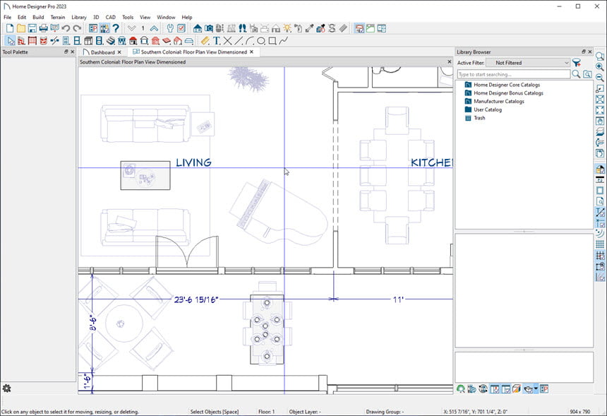
Task: Click the library search input field
Action: tap(514, 74)
